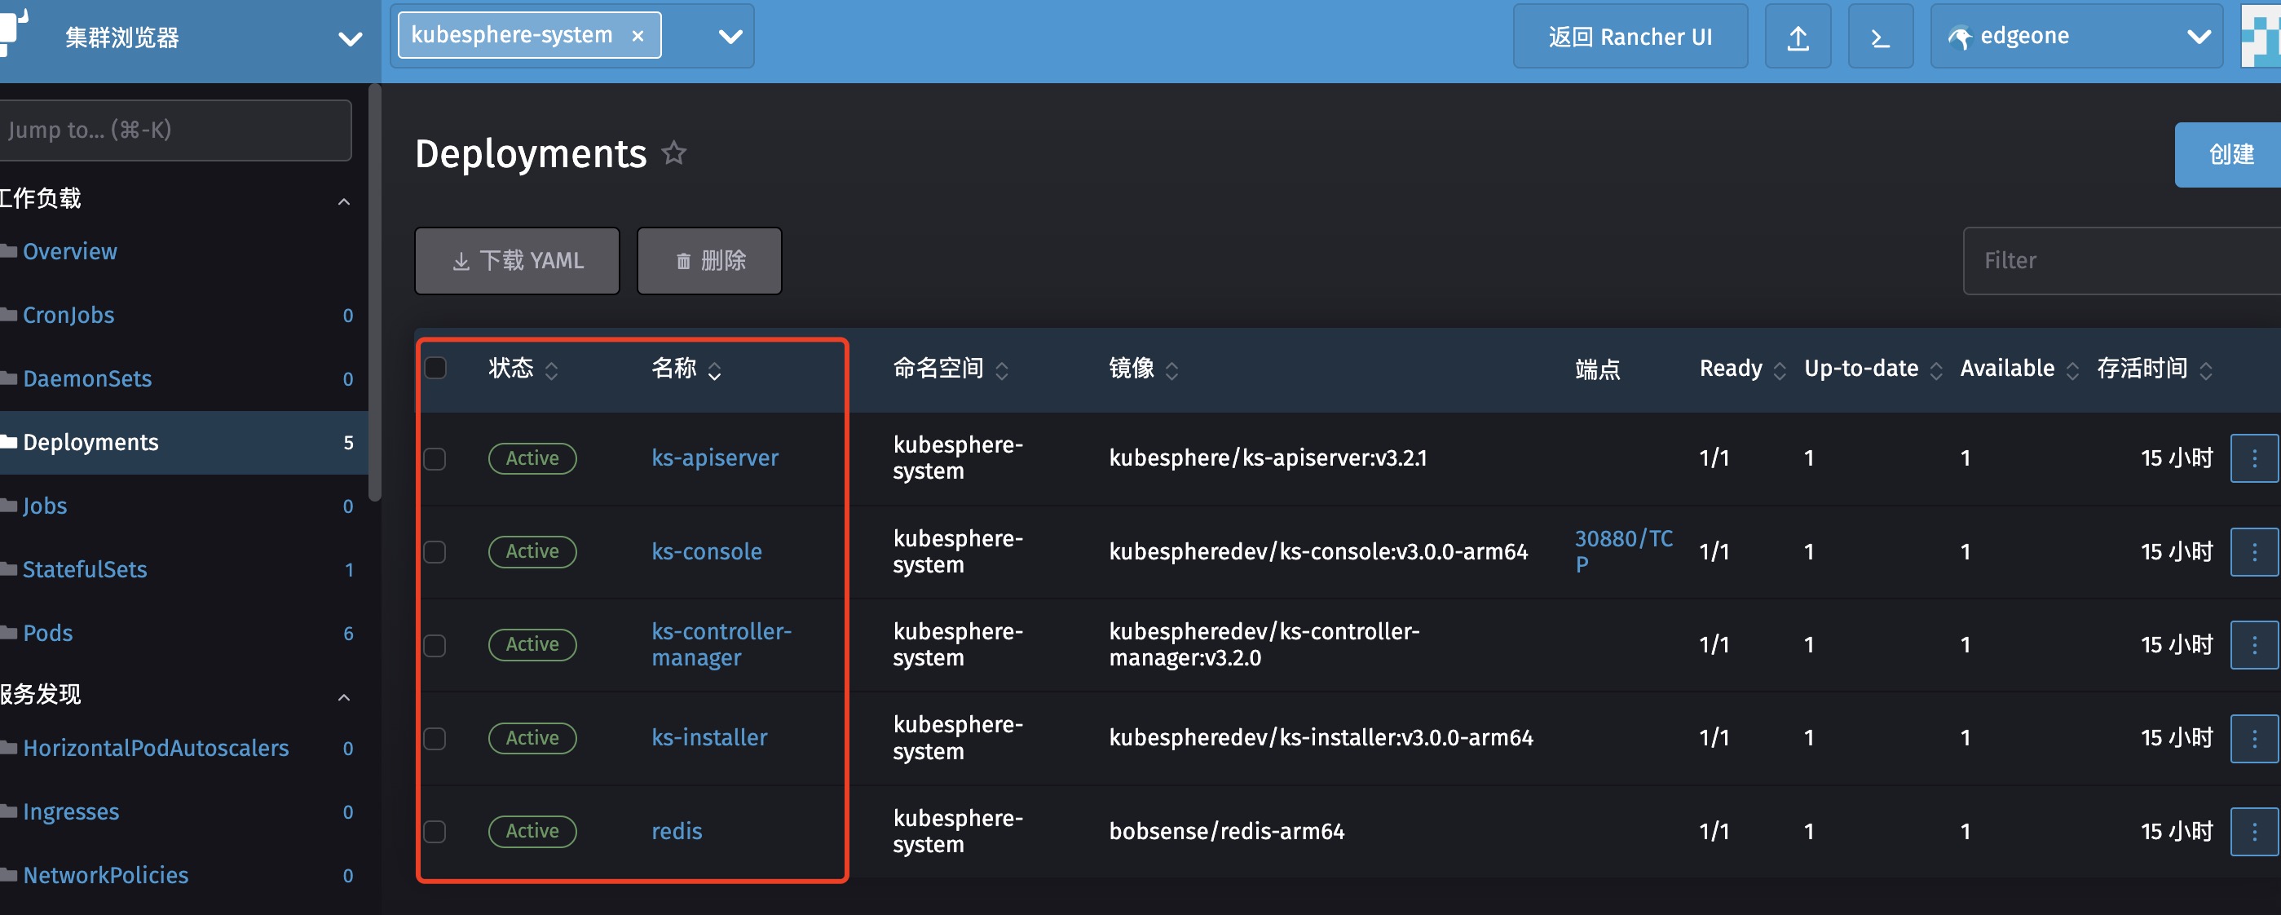Open the ks-controller-manager deployment link
The width and height of the screenshot is (2281, 915).
tap(721, 645)
